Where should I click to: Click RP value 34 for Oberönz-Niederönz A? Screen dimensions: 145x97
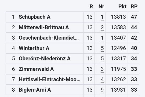(x=134, y=58)
